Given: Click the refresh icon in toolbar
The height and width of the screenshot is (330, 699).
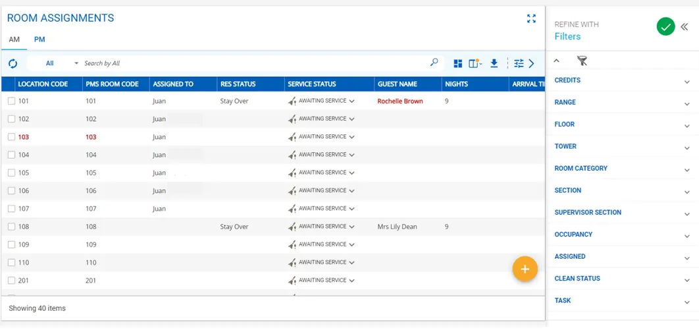Looking at the screenshot, I should [x=13, y=64].
